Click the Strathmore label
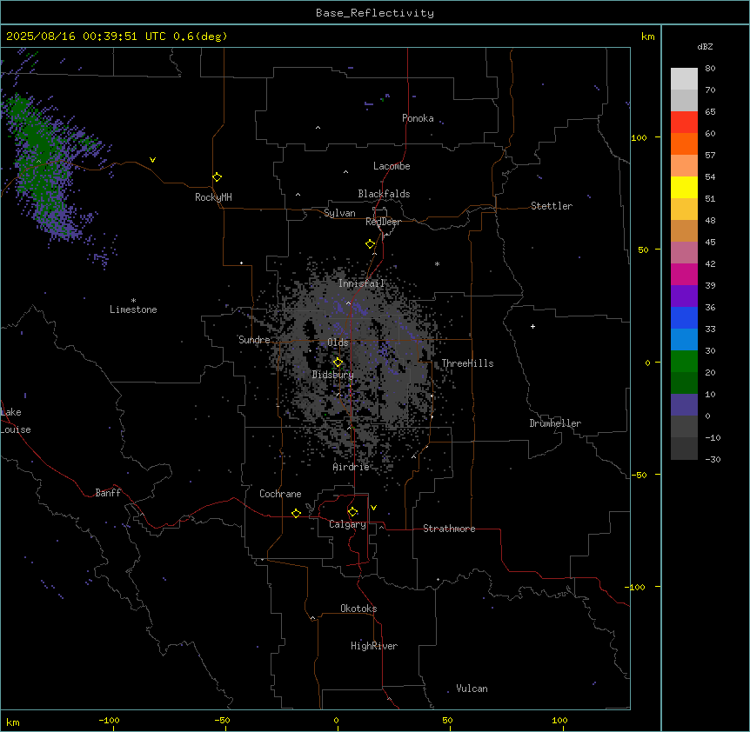The image size is (750, 732). click(x=449, y=529)
